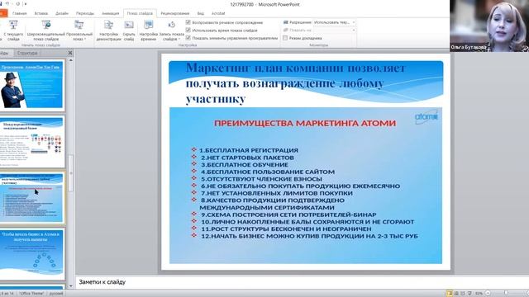Click the webcam video of Ольга Бутакова
Screen dimensions: 529x297
(489, 26)
